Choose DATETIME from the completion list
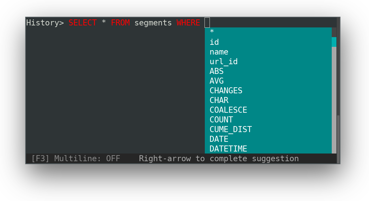The height and width of the screenshot is (201, 369). click(268, 149)
